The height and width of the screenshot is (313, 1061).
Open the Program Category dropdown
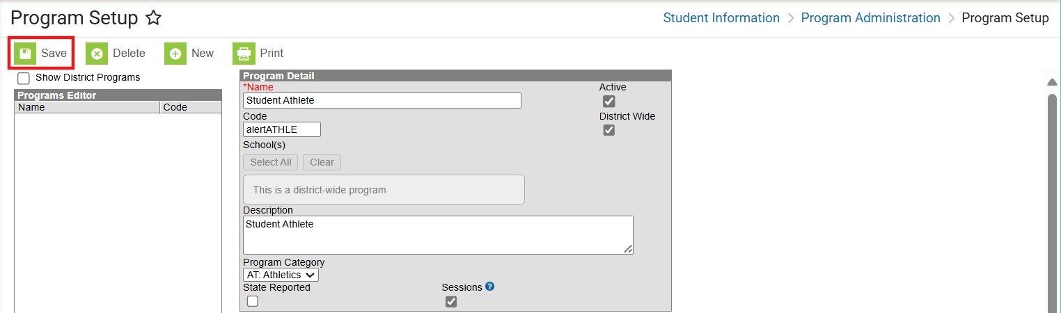pos(281,275)
